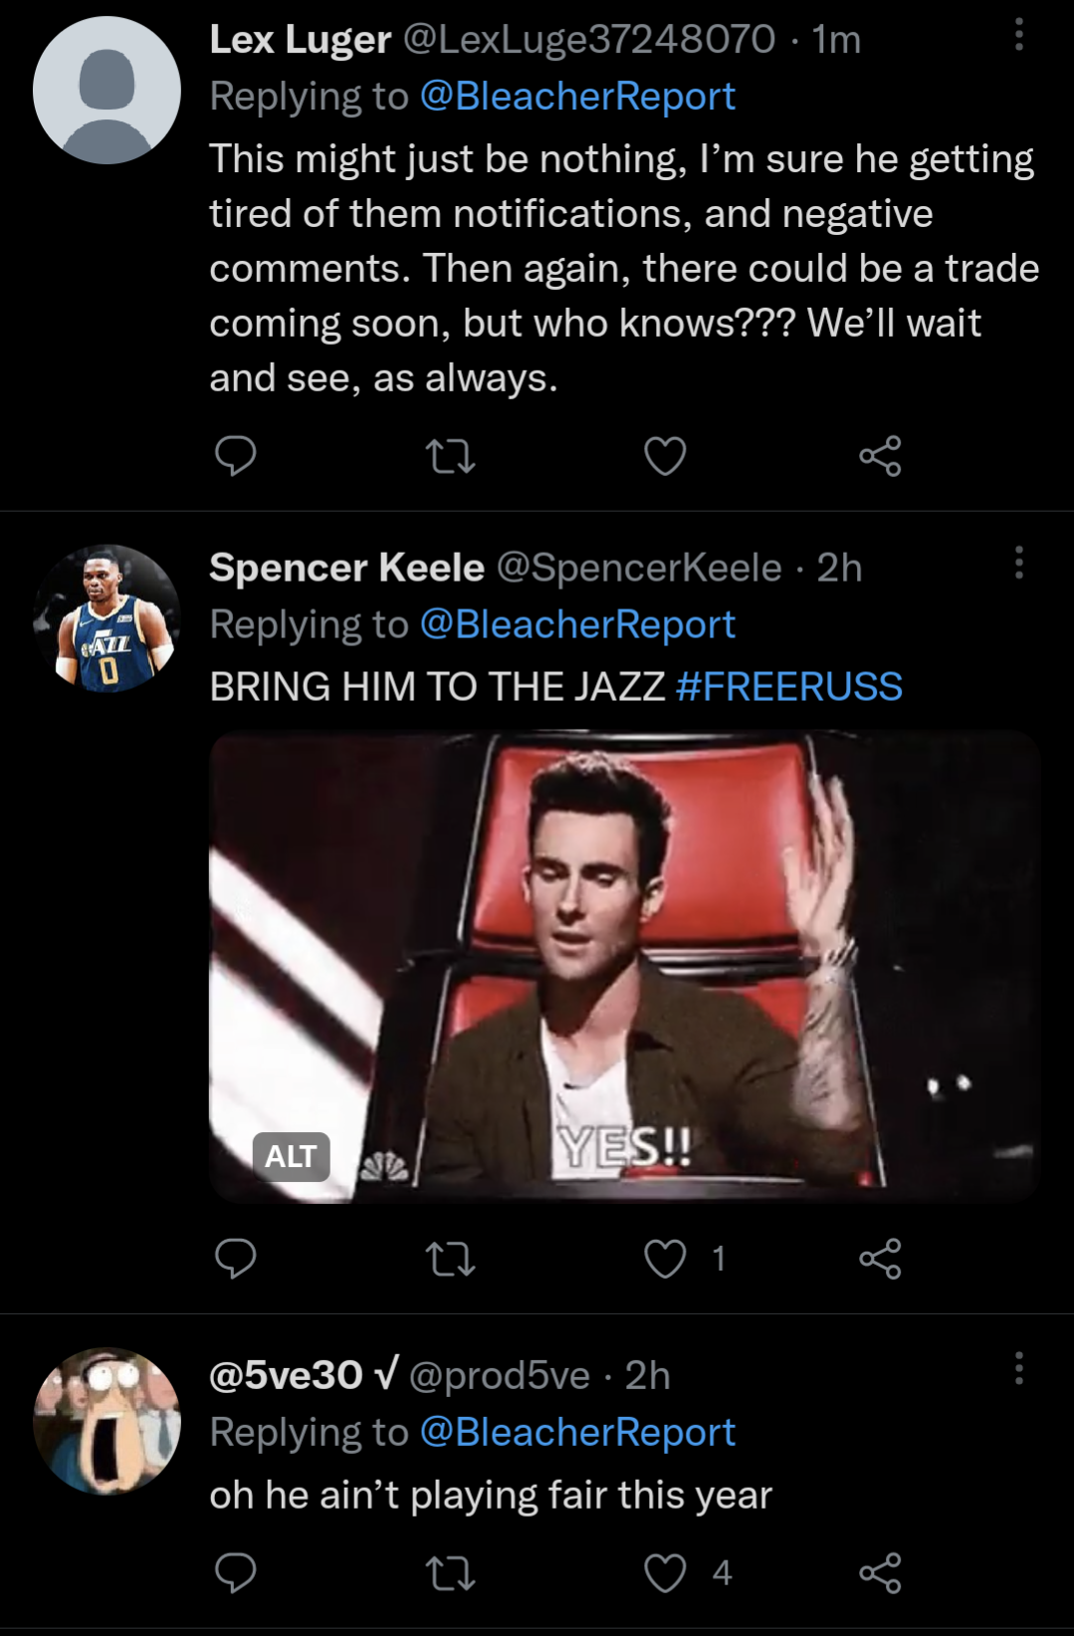Open more options on Spencer Keele's tweet

[1018, 564]
